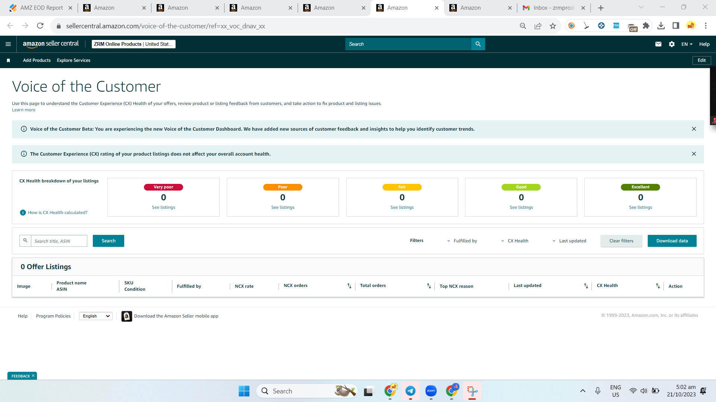Click the info icon beside How is CX Health calculated
The image size is (716, 402).
tap(23, 213)
